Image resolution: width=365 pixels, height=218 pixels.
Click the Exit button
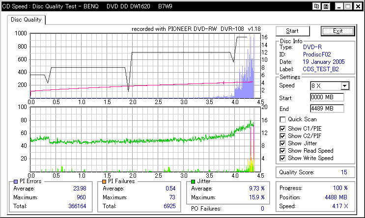coord(337,31)
